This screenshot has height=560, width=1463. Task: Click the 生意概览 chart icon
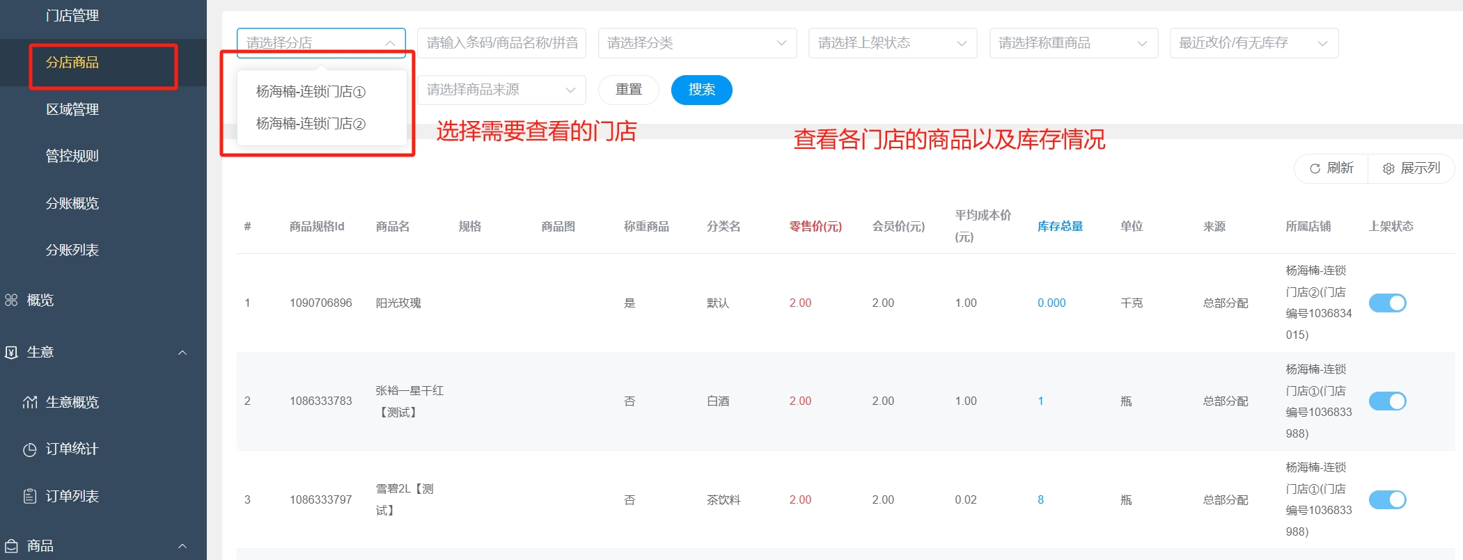[x=30, y=402]
